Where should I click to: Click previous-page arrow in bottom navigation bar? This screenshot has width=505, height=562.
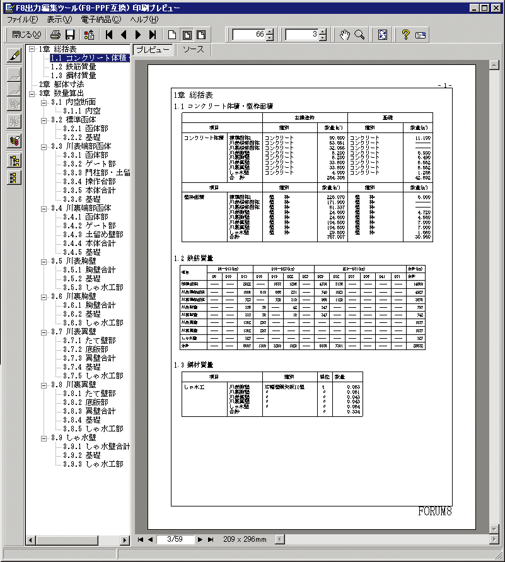coord(151,539)
